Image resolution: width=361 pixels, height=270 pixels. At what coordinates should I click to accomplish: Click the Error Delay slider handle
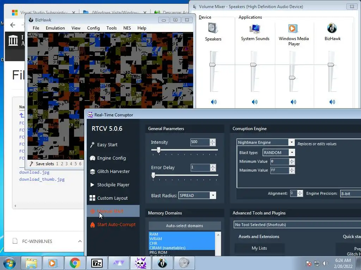click(x=153, y=175)
